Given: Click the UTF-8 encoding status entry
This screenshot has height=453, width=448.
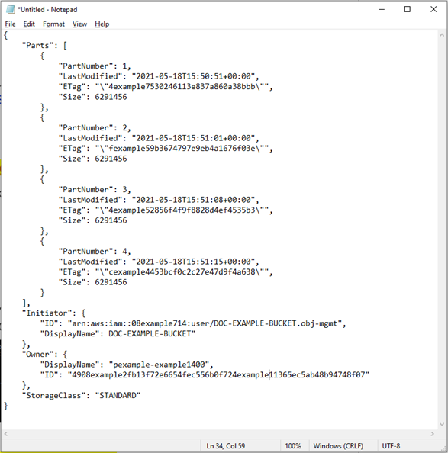Looking at the screenshot, I should [391, 446].
